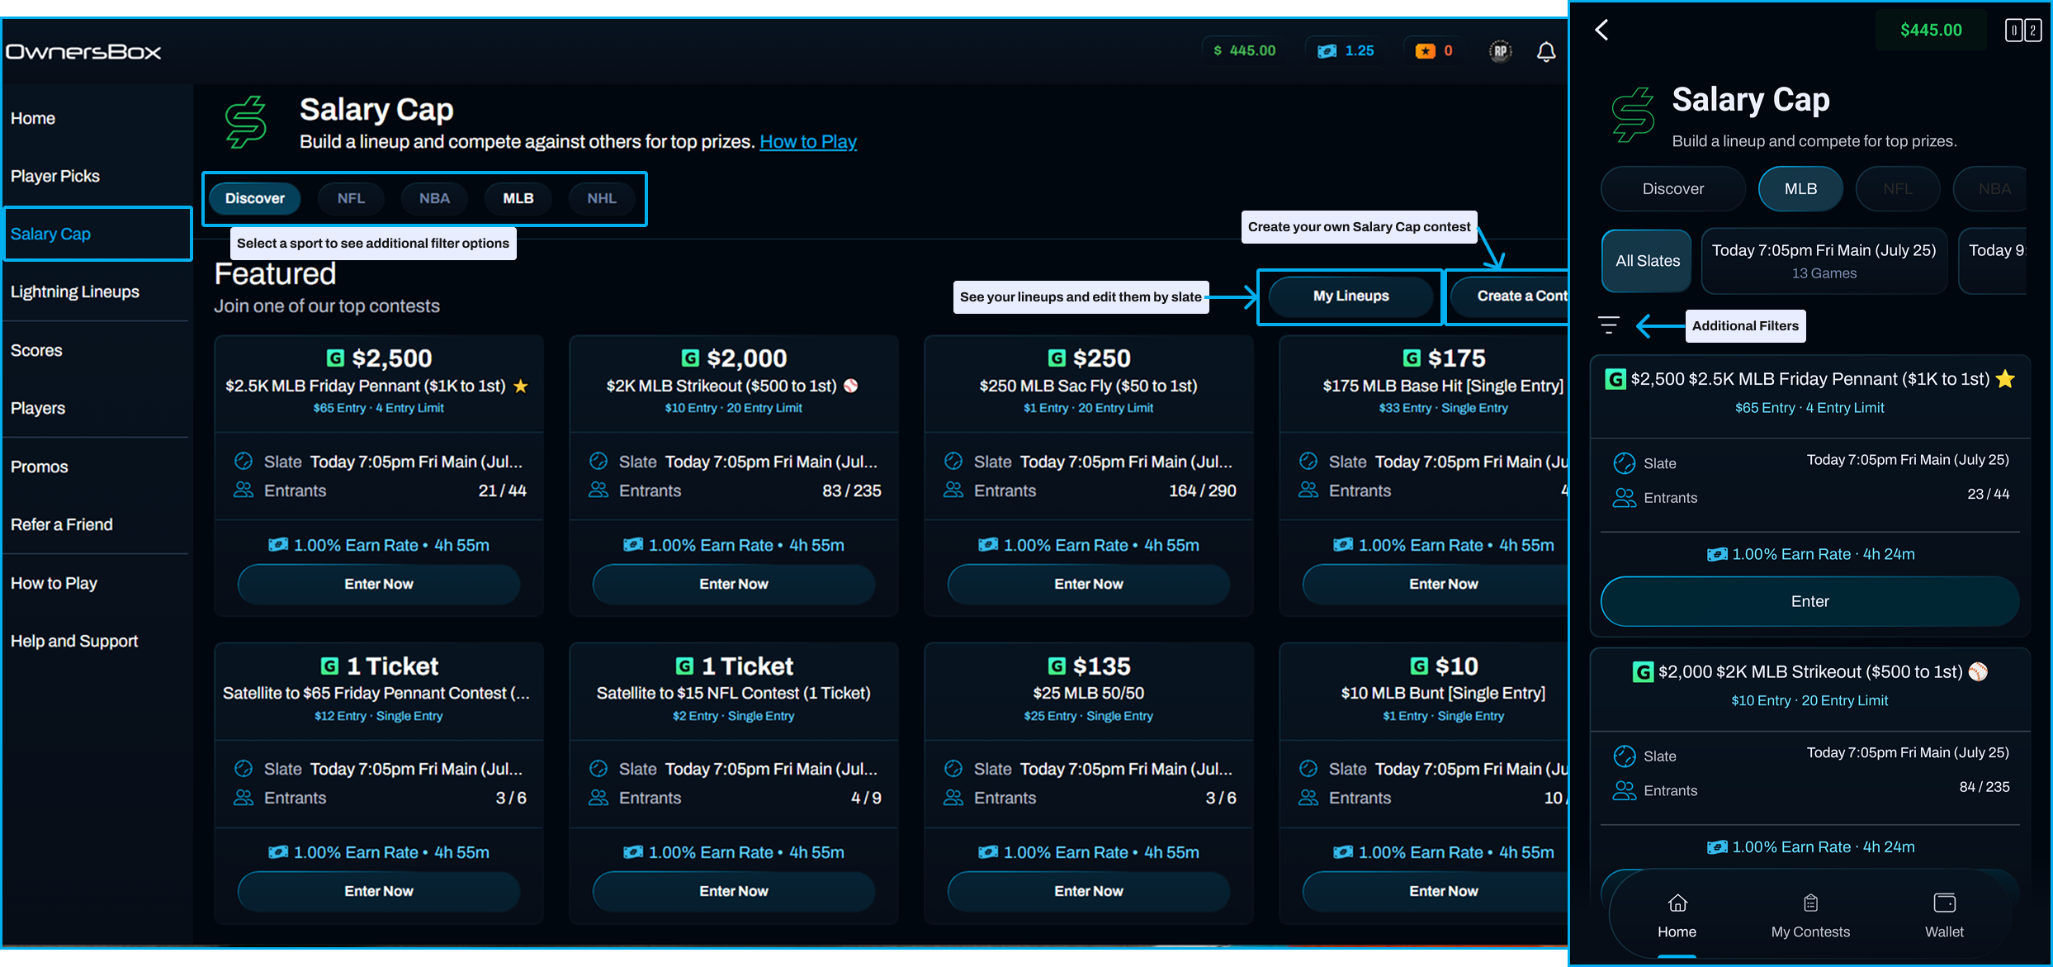Viewport: 2053px width, 967px height.
Task: Click the '$10 MLB Bunt [Single Entry]' title
Action: pyautogui.click(x=1443, y=693)
